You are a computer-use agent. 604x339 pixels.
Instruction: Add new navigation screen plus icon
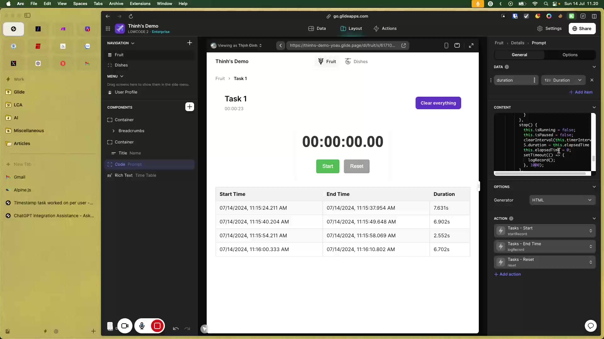pyautogui.click(x=189, y=43)
